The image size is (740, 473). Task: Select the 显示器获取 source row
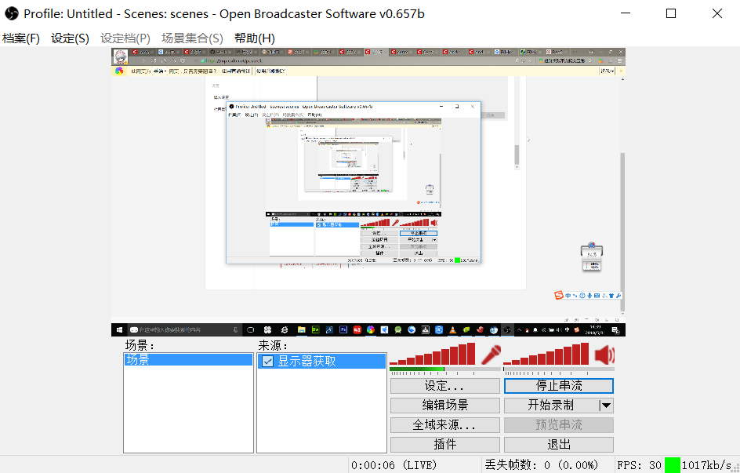click(x=321, y=361)
